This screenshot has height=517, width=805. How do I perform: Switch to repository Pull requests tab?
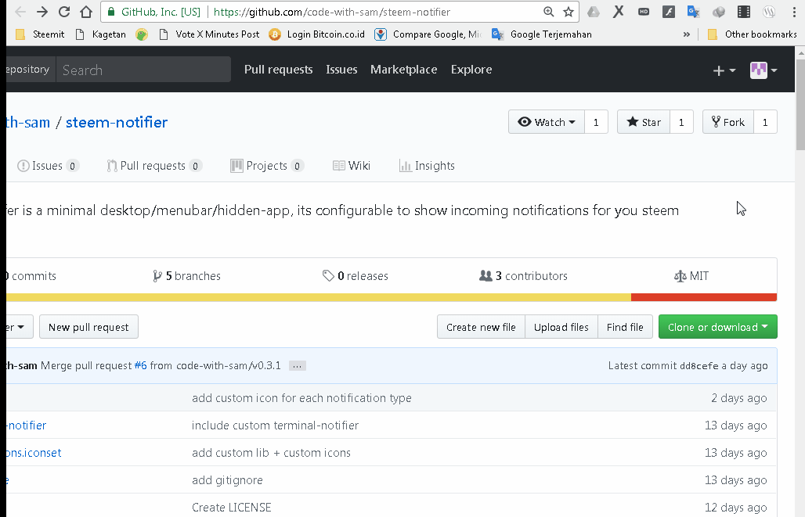(x=154, y=166)
